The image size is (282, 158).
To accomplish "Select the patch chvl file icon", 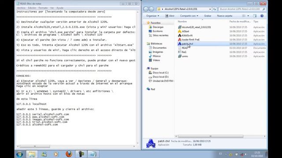I will (x=179, y=44).
